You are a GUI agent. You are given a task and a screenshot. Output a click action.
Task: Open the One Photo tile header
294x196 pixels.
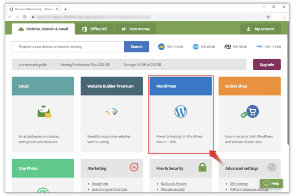point(43,168)
